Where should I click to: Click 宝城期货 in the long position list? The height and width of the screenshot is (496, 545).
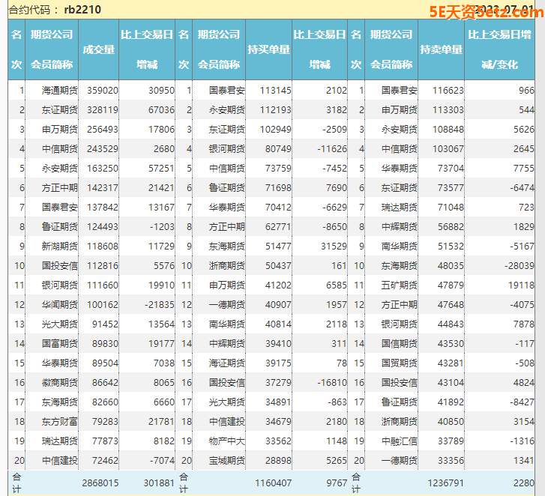click(226, 461)
